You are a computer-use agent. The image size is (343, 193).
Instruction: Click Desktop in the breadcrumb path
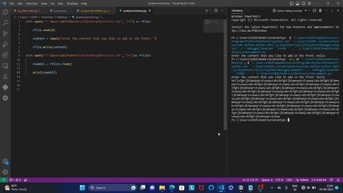(62, 17)
